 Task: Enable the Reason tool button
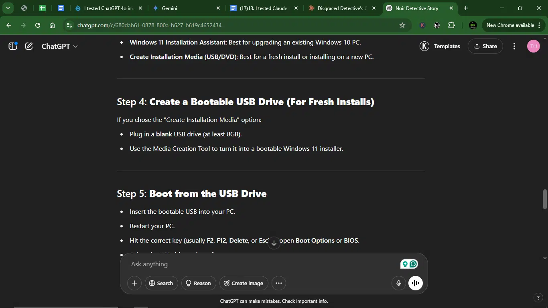199,283
